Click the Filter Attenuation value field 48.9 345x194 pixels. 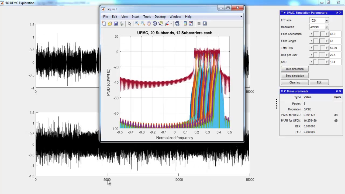point(336,34)
